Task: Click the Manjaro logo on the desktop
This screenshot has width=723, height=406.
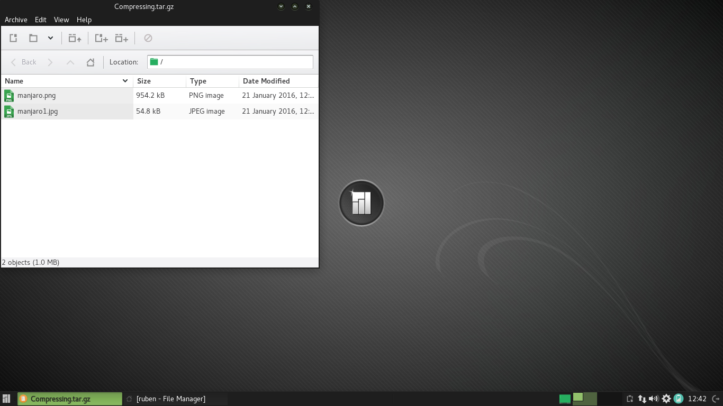Action: [x=361, y=203]
